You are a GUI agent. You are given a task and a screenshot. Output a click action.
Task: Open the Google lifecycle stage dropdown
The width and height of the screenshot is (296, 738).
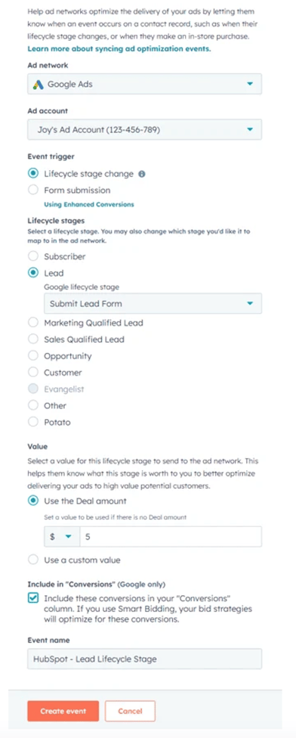tap(153, 303)
